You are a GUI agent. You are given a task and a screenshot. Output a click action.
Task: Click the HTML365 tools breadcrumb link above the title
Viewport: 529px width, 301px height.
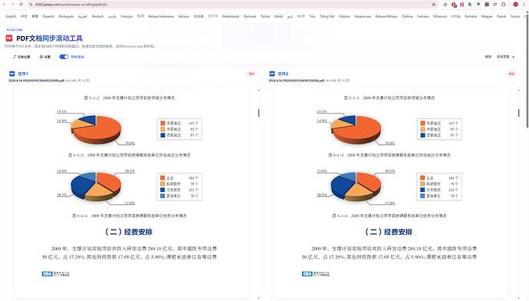(15, 30)
